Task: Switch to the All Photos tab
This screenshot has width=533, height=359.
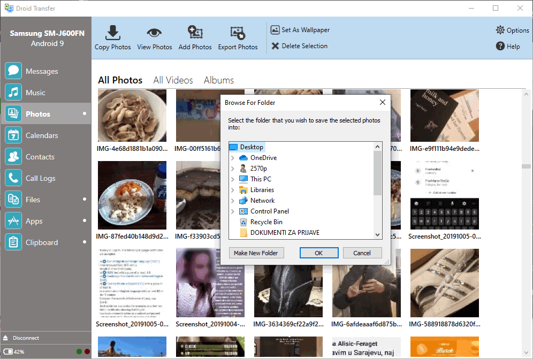Action: tap(120, 80)
